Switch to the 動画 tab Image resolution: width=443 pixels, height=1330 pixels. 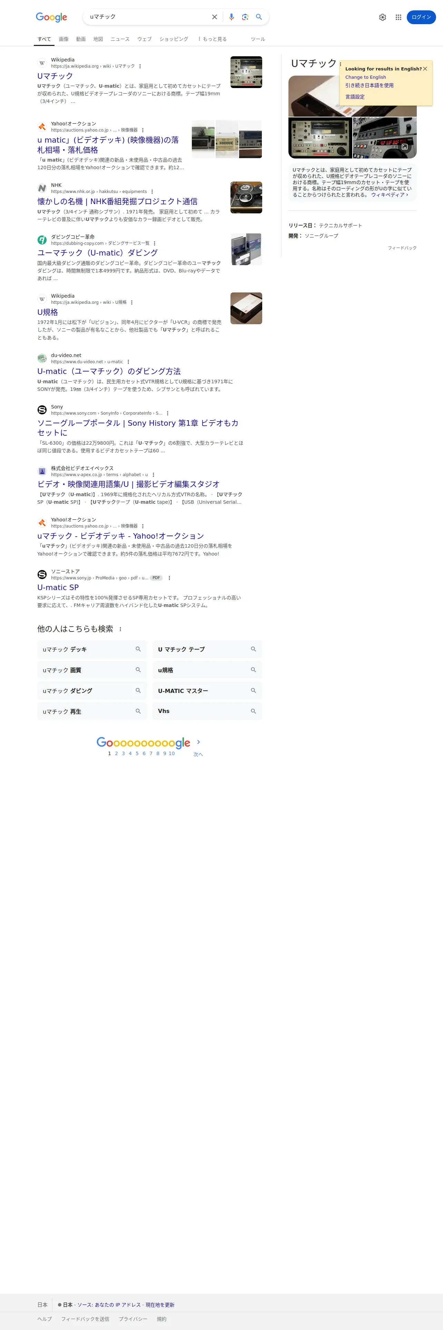[x=81, y=39]
